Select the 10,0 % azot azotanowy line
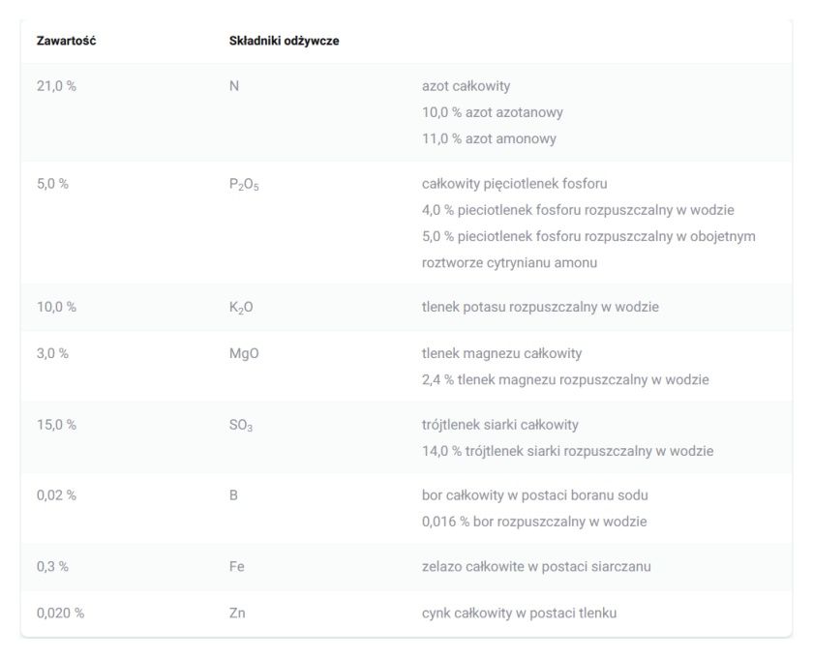813x658 pixels. [x=493, y=112]
